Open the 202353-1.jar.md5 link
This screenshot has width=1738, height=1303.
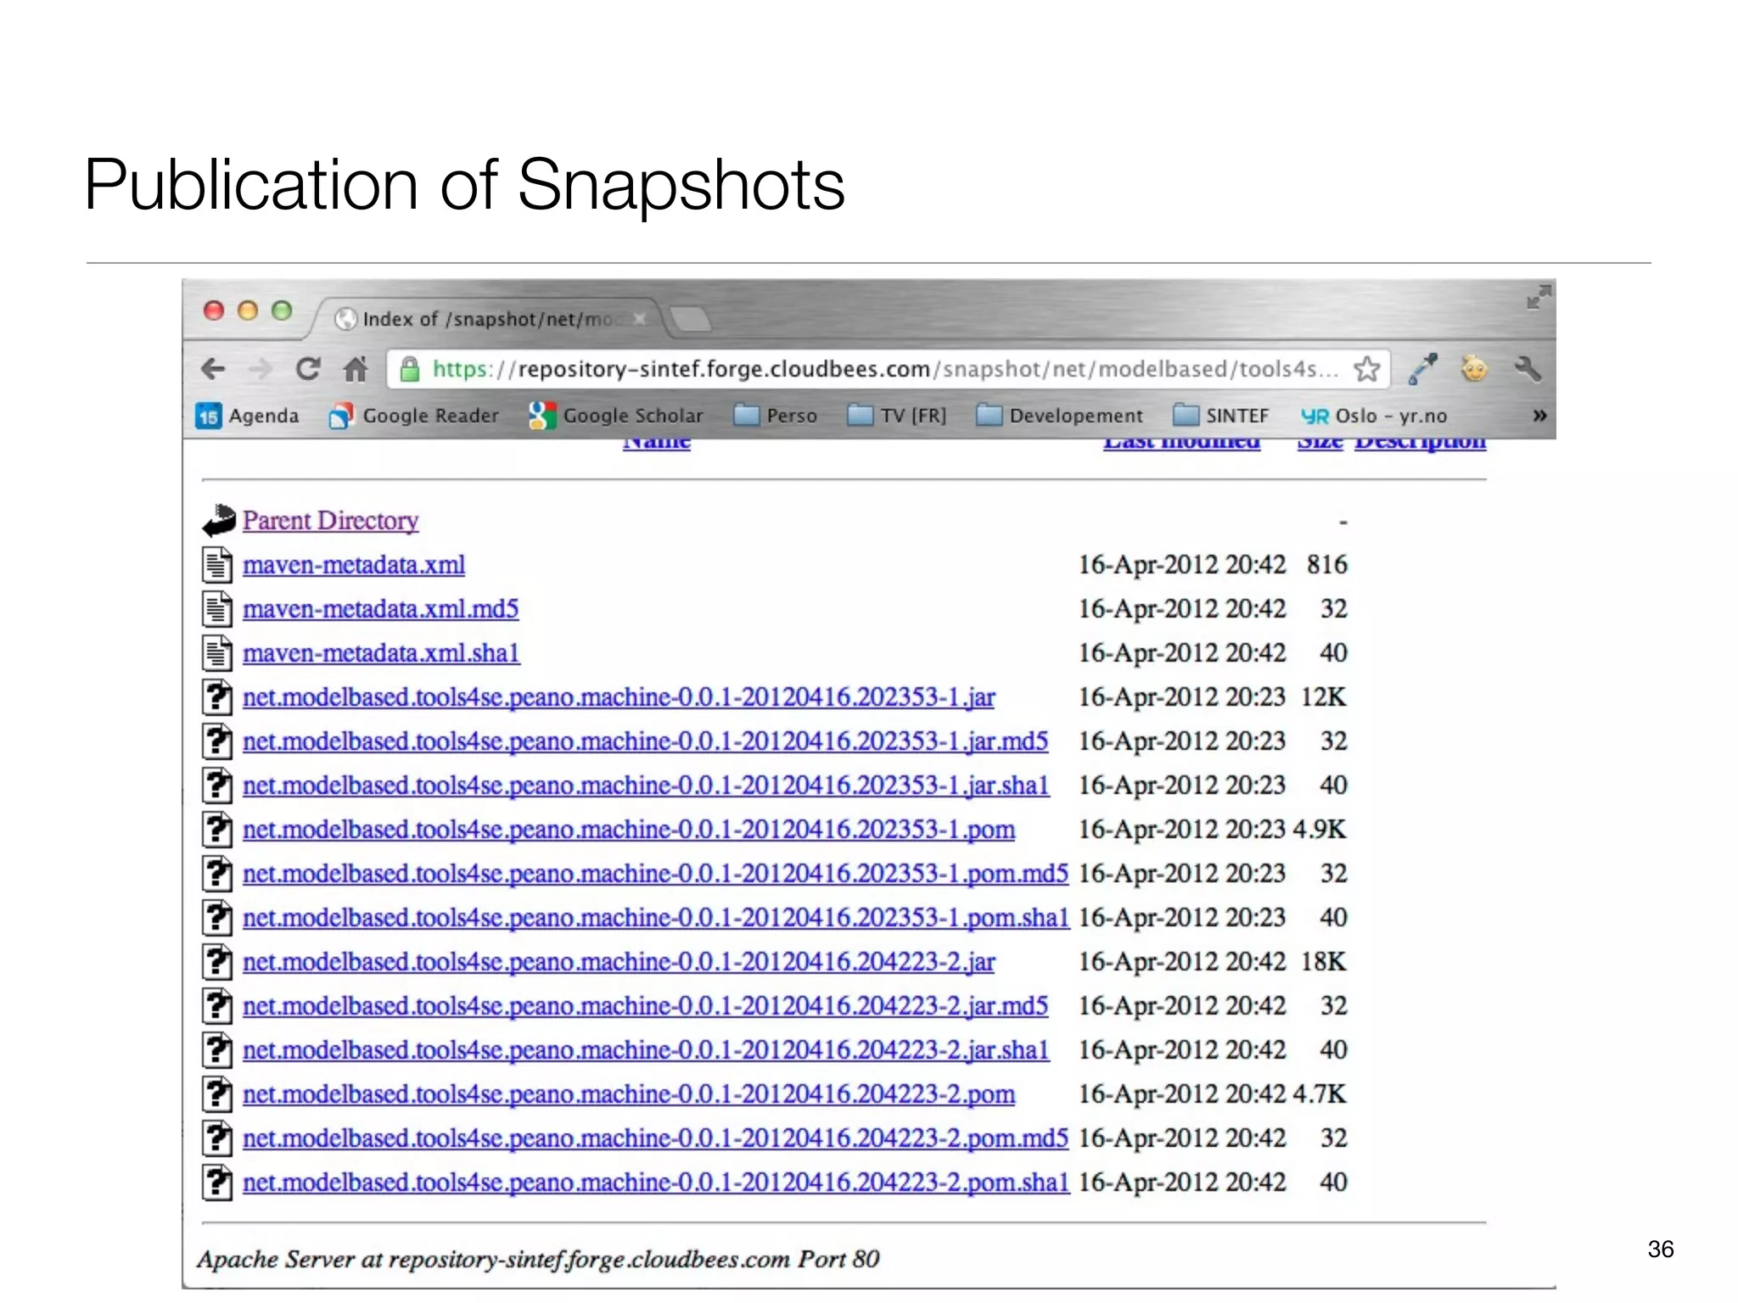(646, 741)
